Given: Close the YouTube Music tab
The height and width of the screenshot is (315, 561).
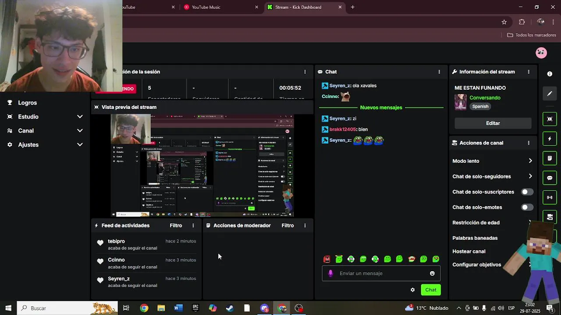Looking at the screenshot, I should [257, 7].
